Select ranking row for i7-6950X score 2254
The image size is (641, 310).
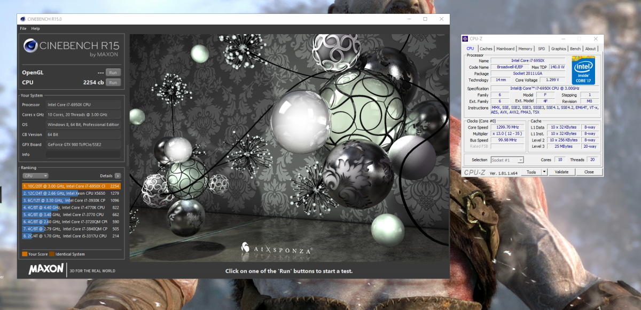coord(71,186)
